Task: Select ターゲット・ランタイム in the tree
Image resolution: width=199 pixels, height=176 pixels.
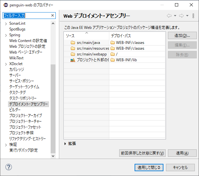Action: click(x=24, y=87)
